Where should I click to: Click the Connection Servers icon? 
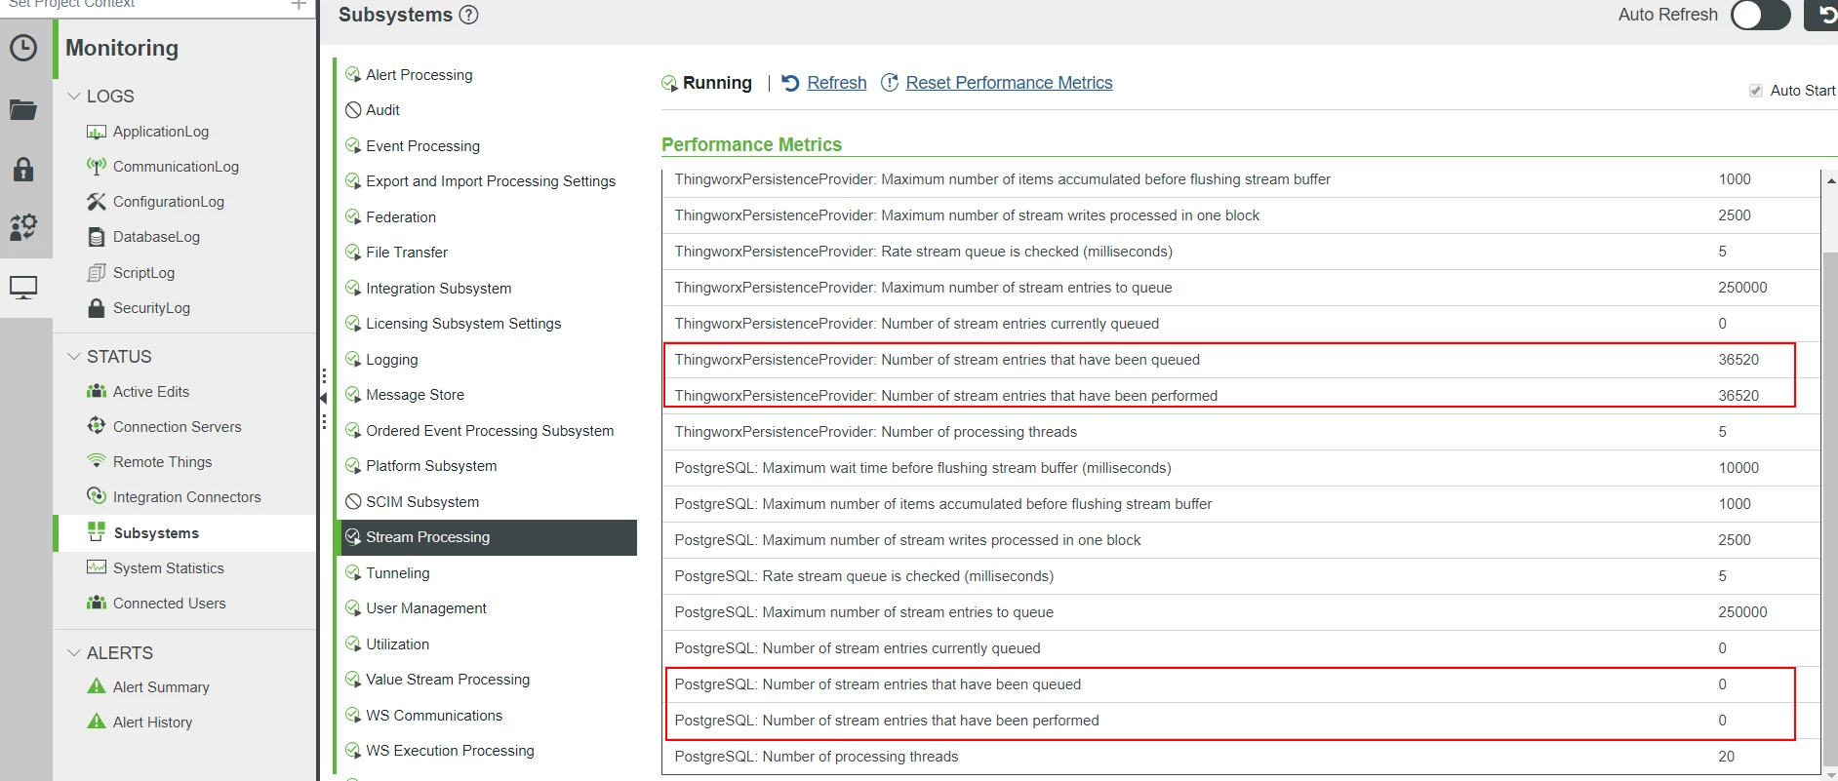(97, 427)
